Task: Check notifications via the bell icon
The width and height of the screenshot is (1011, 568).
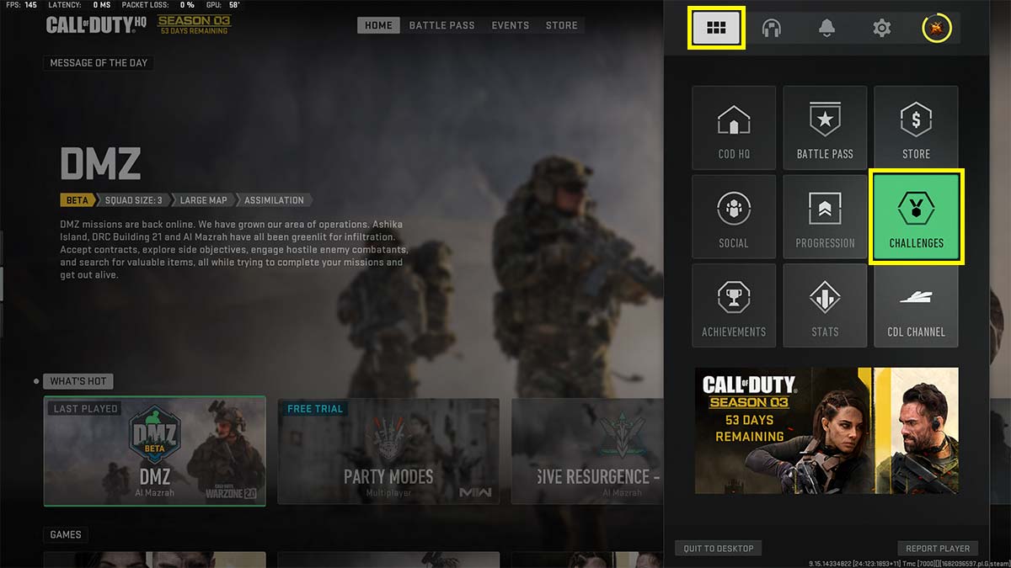Action: click(826, 27)
